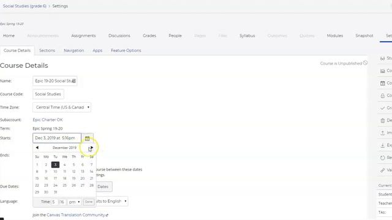Image resolution: width=392 pixels, height=220 pixels.
Task: Click the trash can delete icon in sidebar
Action: point(382,121)
